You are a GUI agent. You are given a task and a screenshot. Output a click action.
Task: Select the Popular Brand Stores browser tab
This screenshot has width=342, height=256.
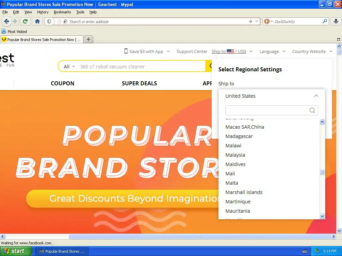click(x=42, y=40)
